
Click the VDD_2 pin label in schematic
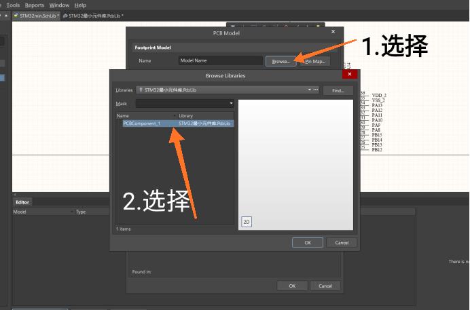coord(379,96)
